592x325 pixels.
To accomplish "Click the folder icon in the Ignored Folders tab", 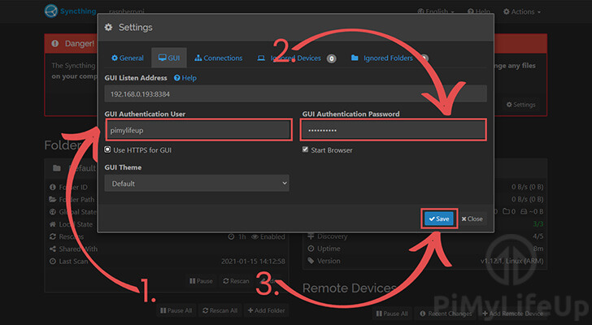I will tap(355, 58).
